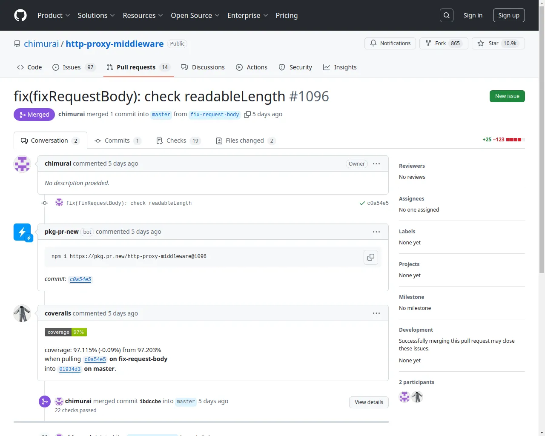Click the Sign up button
Image resolution: width=545 pixels, height=436 pixels.
pyautogui.click(x=509, y=15)
